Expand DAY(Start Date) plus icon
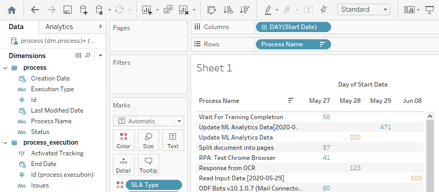The width and height of the screenshot is (439, 192). click(264, 27)
